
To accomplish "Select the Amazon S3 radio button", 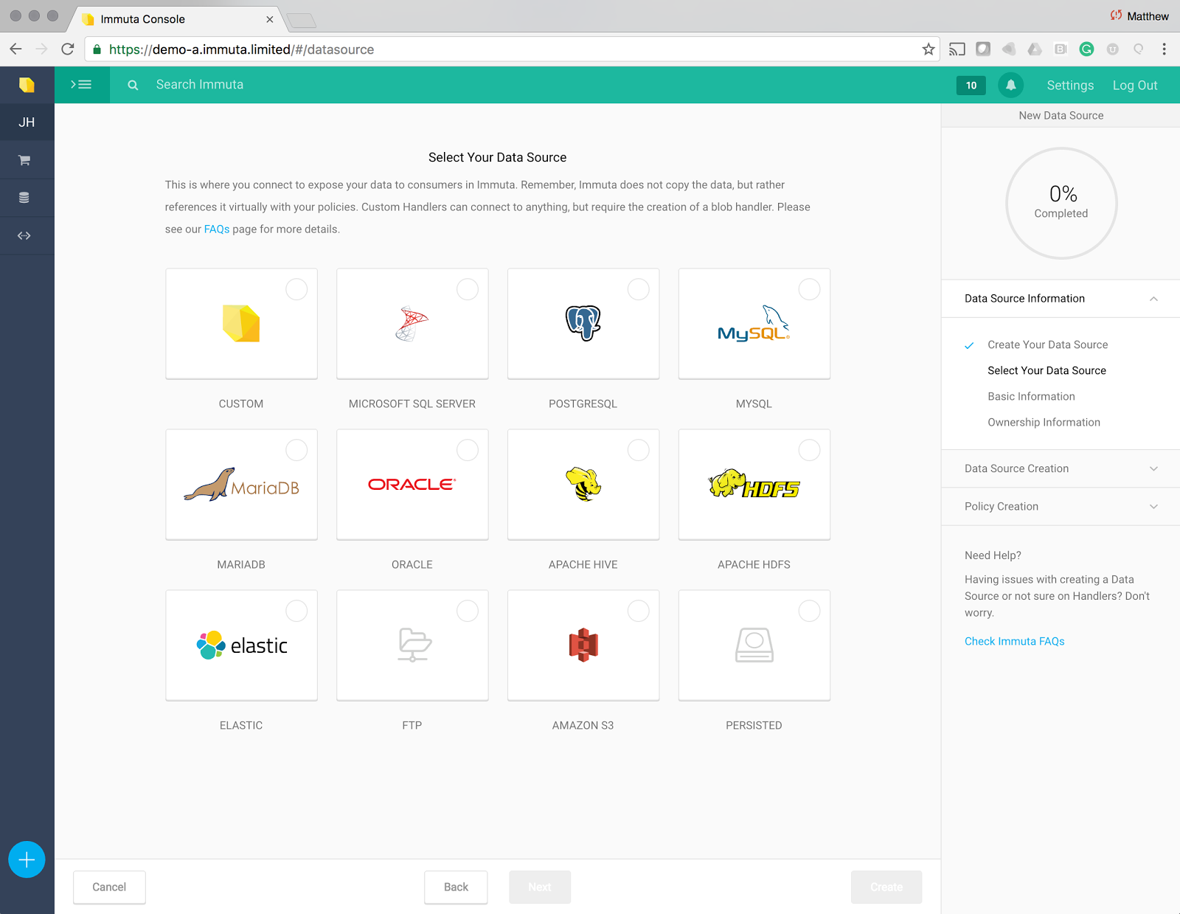I will 639,611.
